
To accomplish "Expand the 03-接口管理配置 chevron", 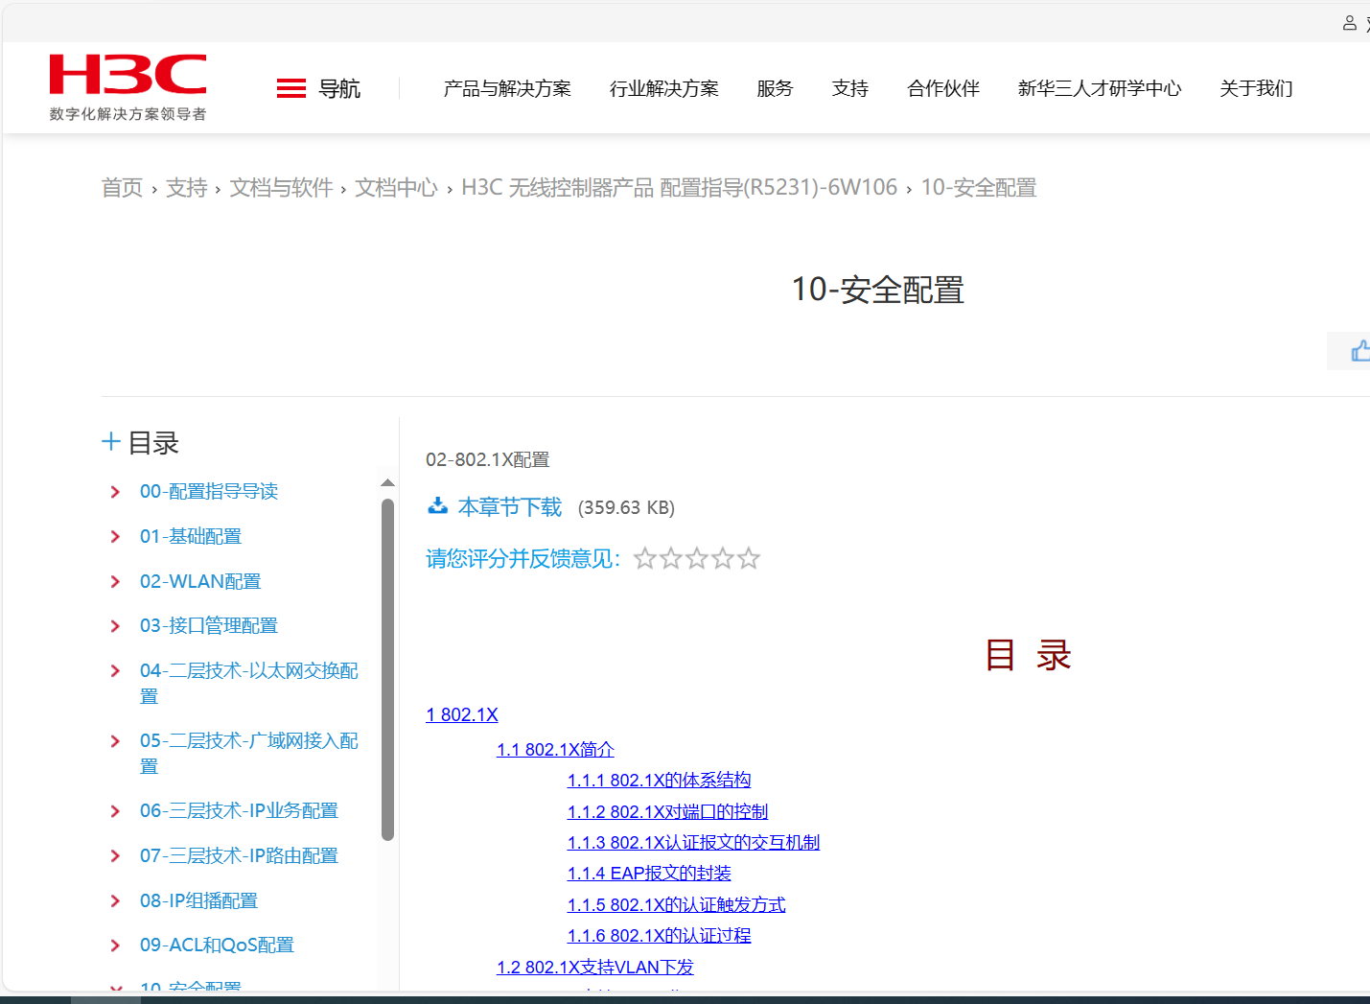I will click(115, 626).
